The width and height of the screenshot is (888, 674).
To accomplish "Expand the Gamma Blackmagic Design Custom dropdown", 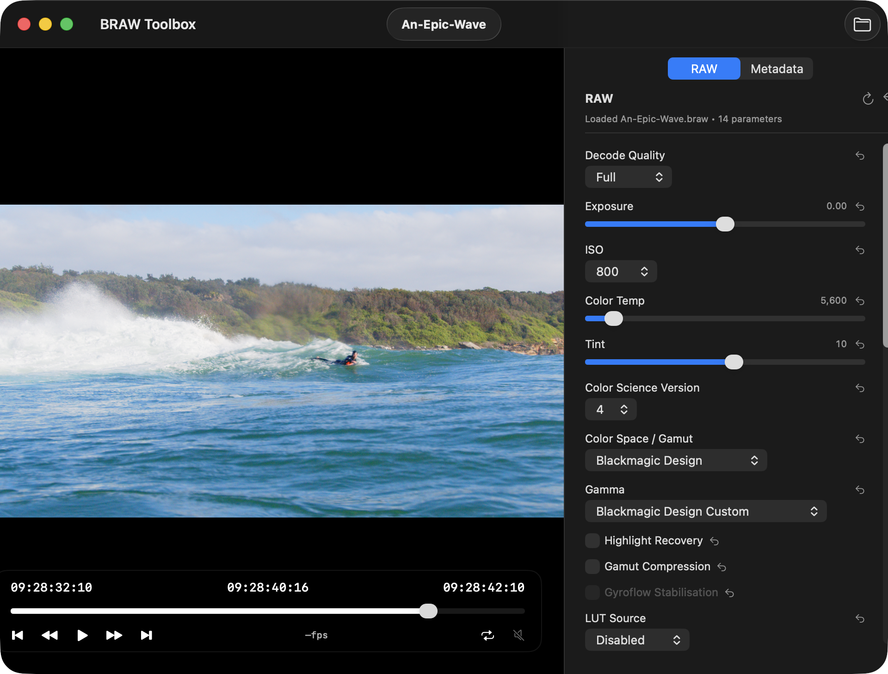I will [x=705, y=512].
